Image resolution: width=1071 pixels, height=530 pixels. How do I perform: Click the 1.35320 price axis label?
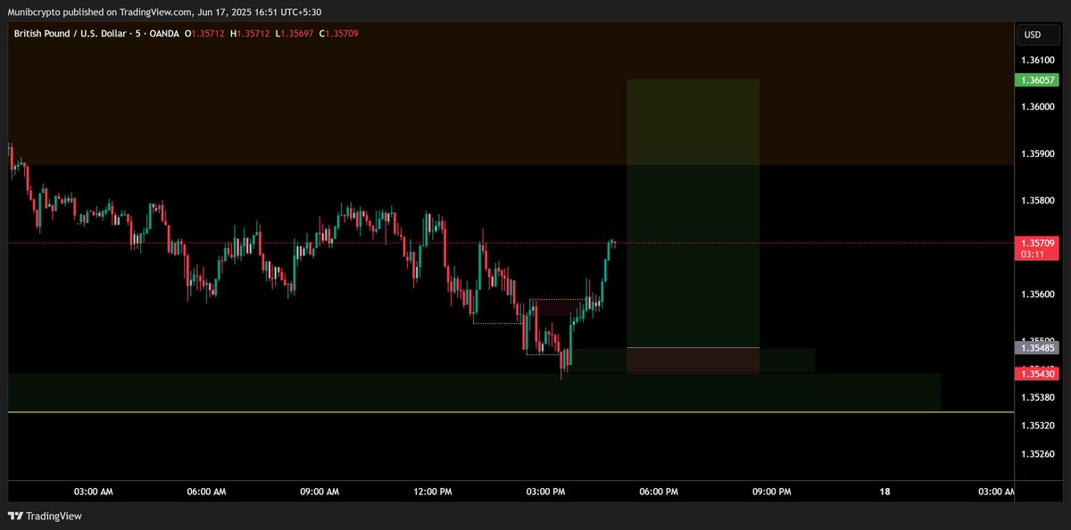pyautogui.click(x=1036, y=426)
